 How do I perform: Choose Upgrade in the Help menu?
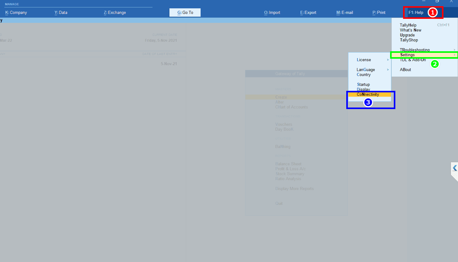coord(407,35)
